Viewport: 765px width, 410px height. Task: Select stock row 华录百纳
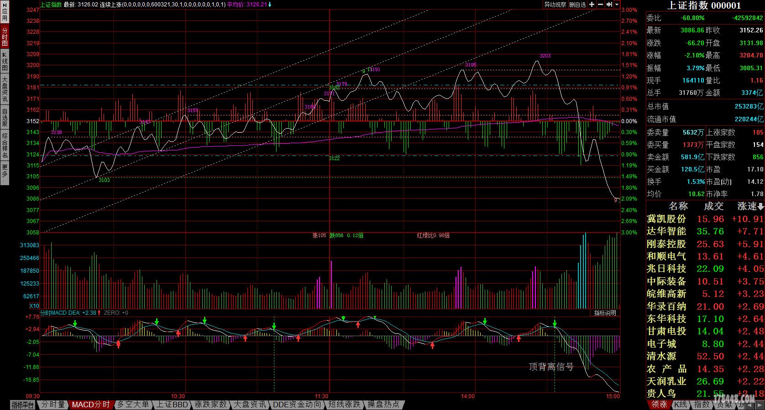click(x=705, y=306)
